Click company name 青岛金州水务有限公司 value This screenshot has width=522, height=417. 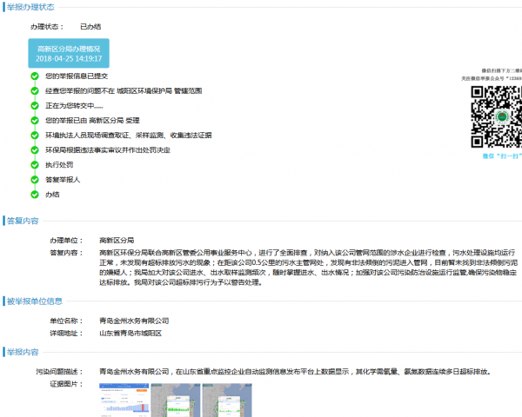(x=134, y=321)
